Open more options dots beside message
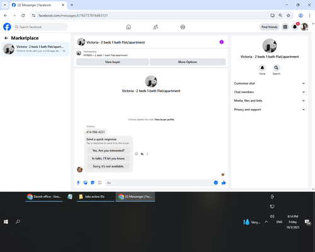This screenshot has height=252, width=315. pyautogui.click(x=147, y=154)
